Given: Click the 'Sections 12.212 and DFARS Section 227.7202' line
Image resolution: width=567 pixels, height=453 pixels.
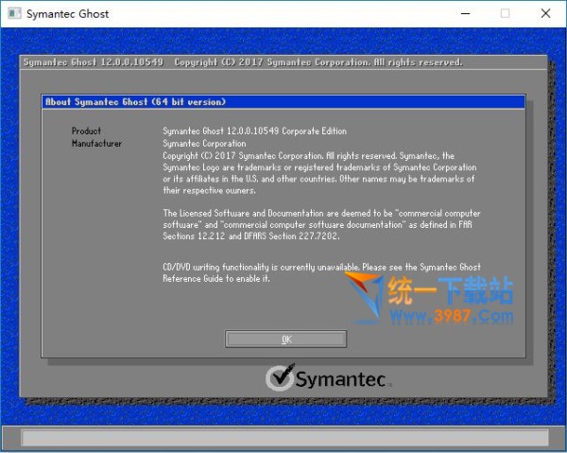Looking at the screenshot, I should 251,235.
